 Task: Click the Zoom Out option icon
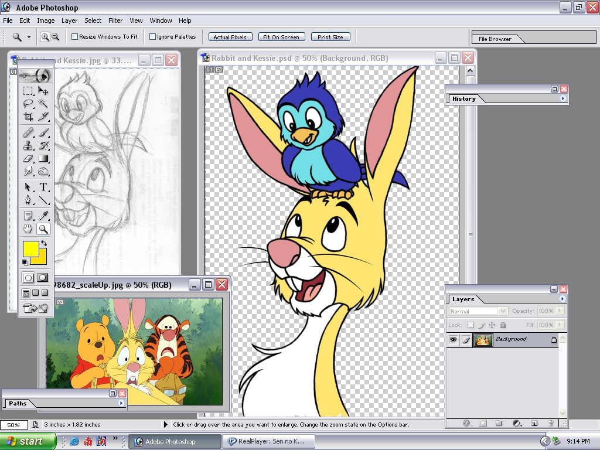pyautogui.click(x=56, y=37)
